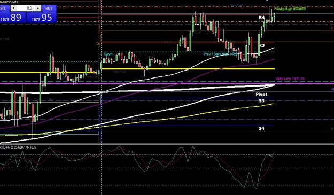Screen dimensions: 334x195
Task: Click the green Weekly High label
Action: click(x=290, y=9)
